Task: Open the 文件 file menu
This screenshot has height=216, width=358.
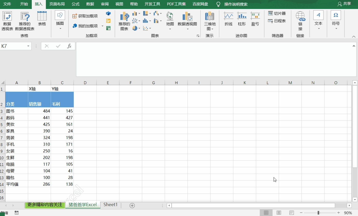Action: pos(7,4)
